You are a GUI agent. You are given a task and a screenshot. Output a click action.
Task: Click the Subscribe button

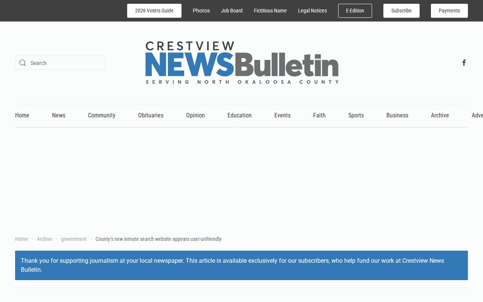401,11
